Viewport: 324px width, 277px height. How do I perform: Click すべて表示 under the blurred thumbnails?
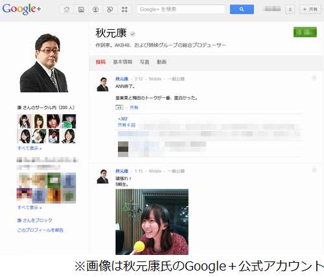pos(29,208)
